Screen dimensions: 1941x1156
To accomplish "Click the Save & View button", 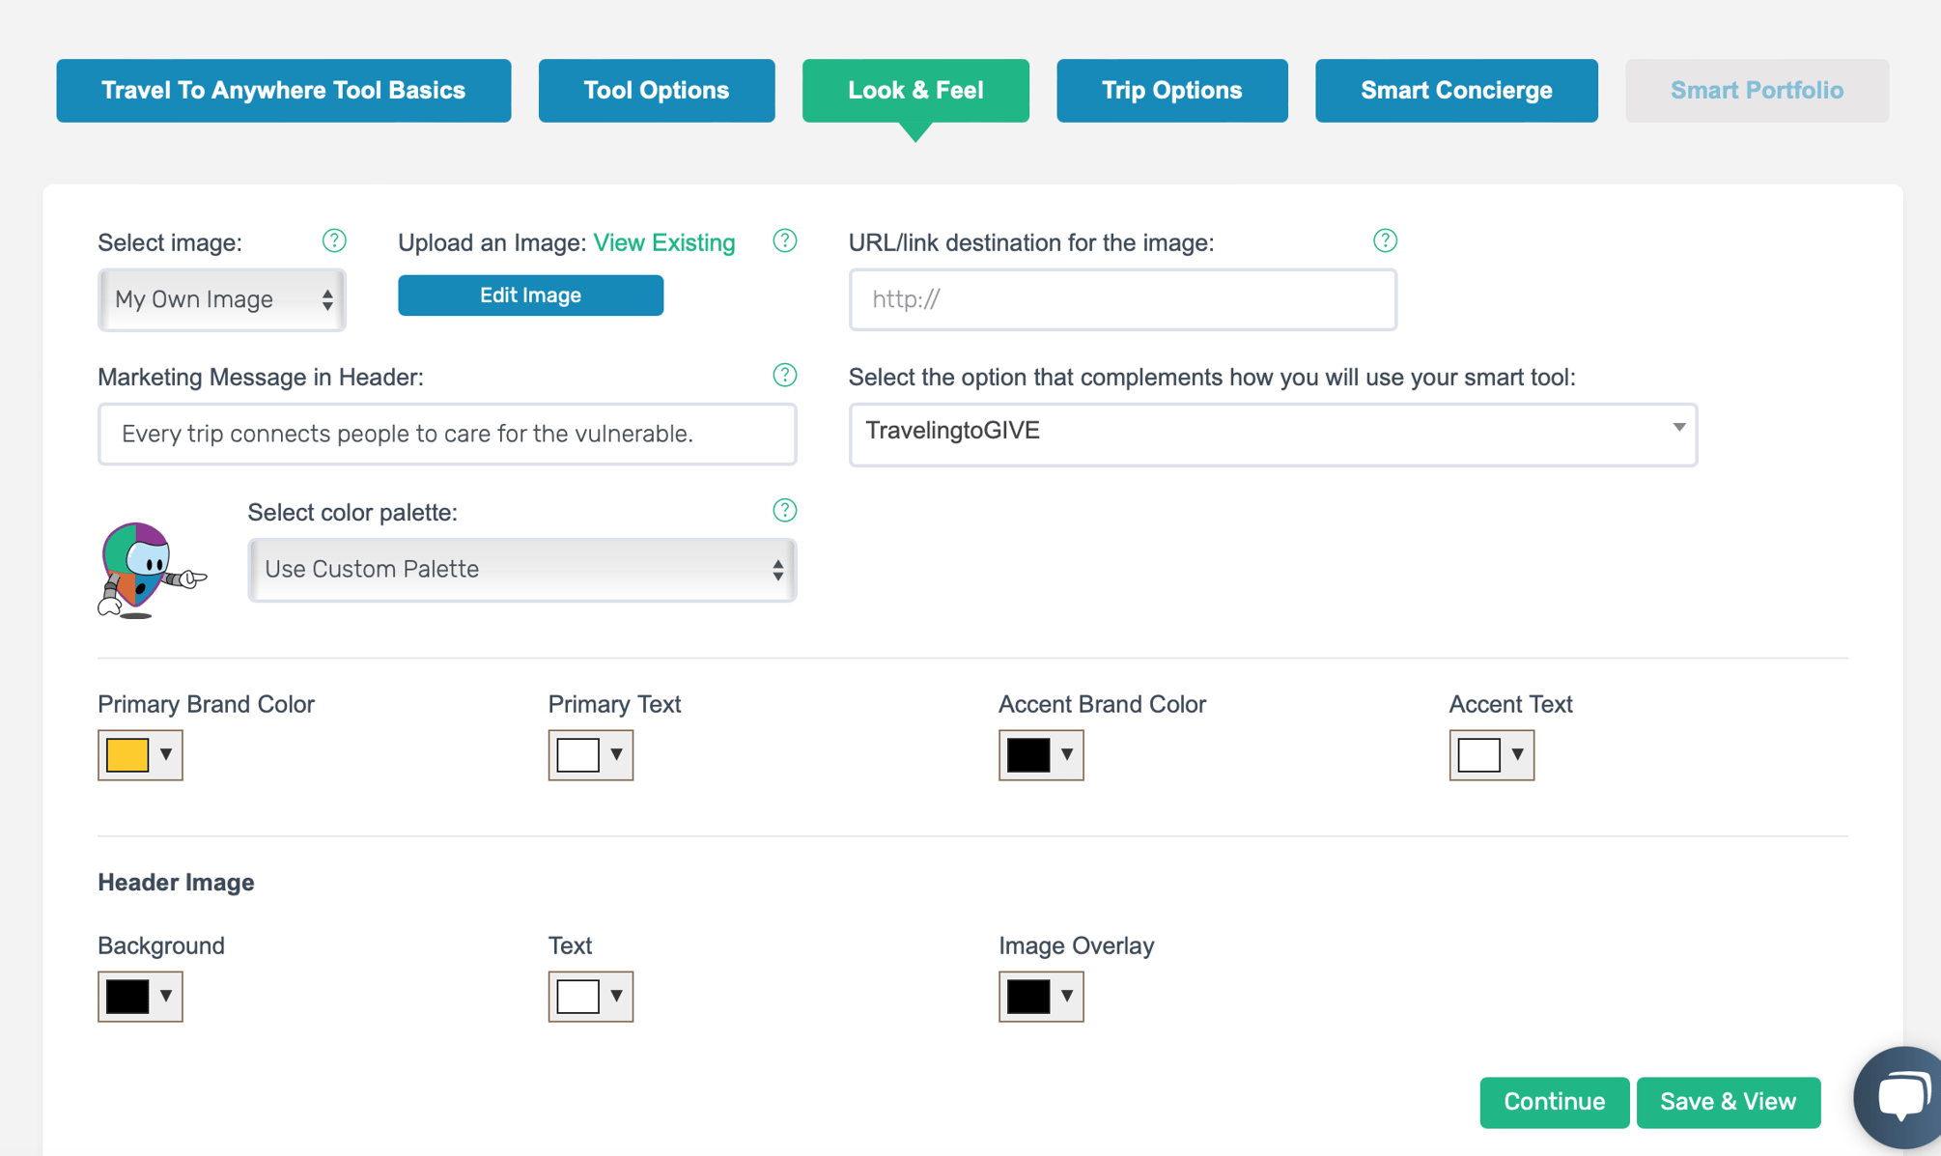I will click(1729, 1102).
